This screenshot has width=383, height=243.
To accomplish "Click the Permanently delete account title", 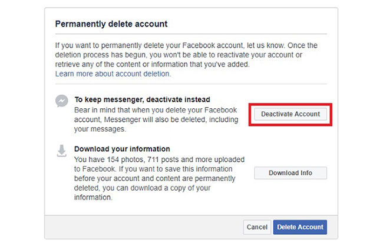I will pyautogui.click(x=111, y=24).
